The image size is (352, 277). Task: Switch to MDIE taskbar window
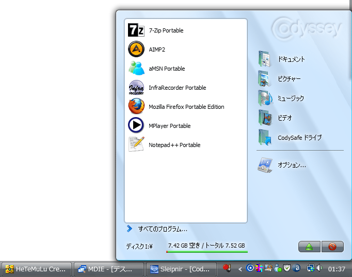(109, 269)
